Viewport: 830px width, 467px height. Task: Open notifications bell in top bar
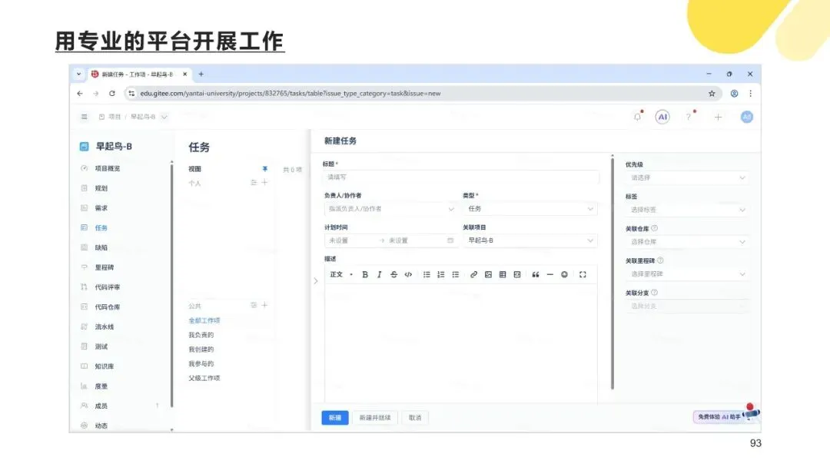(x=637, y=117)
